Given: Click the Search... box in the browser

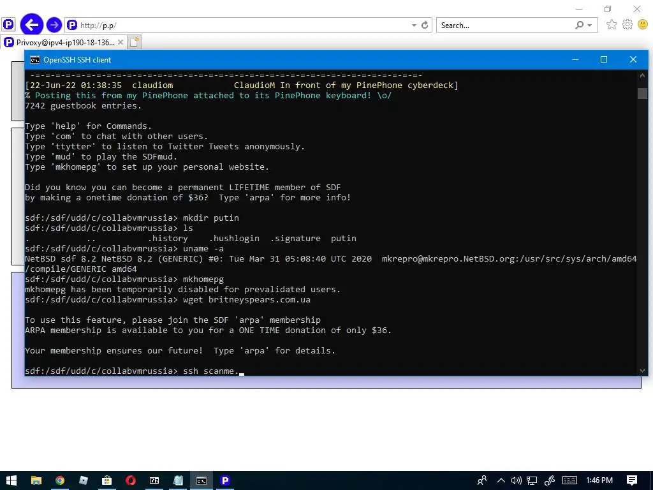Looking at the screenshot, I should click(505, 26).
